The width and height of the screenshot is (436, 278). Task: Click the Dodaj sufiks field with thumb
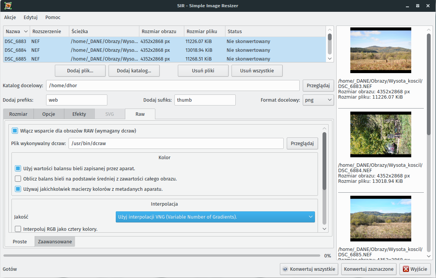pos(205,100)
